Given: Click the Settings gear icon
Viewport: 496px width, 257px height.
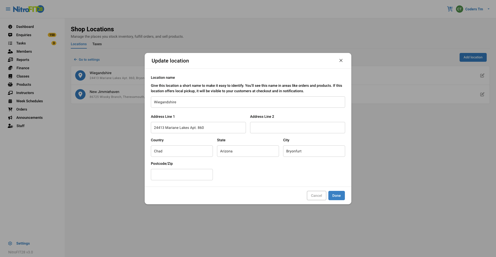Looking at the screenshot, I should (x=10, y=243).
